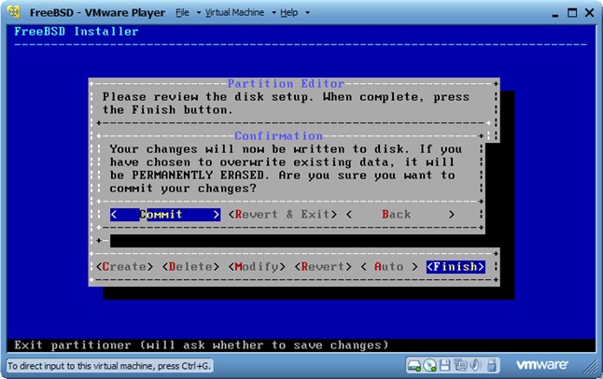The width and height of the screenshot is (603, 379).
Task: Click the Auto partition button
Action: pos(389,267)
